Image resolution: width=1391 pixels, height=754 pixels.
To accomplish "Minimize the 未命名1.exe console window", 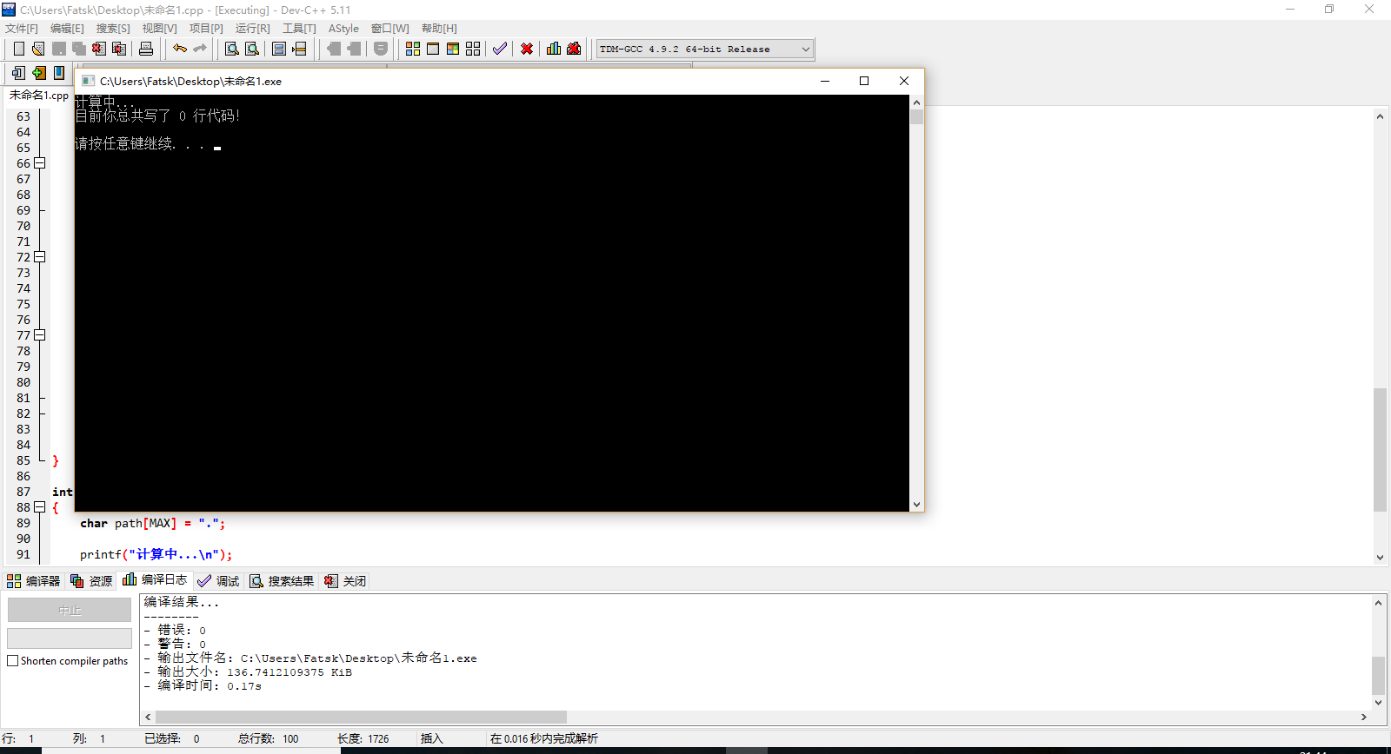I will [825, 81].
